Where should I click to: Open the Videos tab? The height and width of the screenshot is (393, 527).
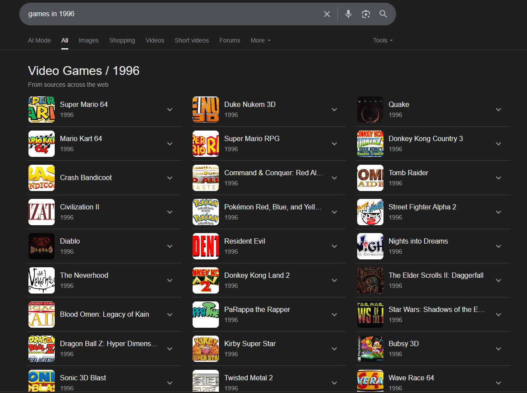click(x=155, y=40)
